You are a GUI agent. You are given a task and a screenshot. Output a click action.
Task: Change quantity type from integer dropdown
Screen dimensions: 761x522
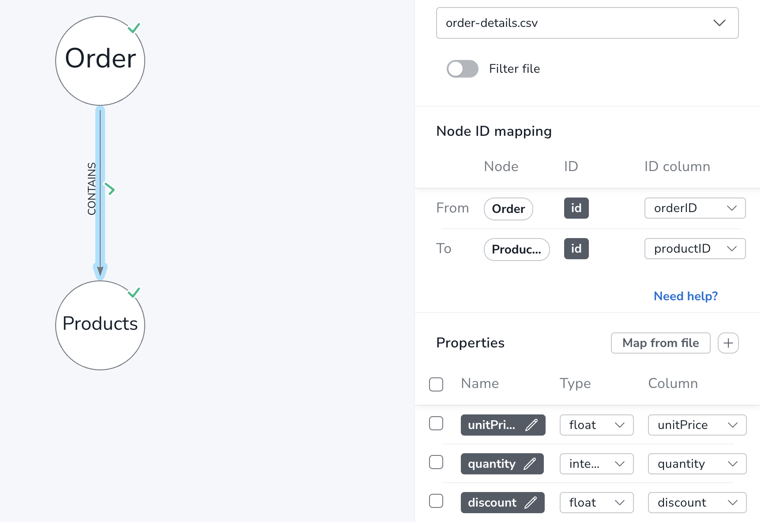(597, 464)
